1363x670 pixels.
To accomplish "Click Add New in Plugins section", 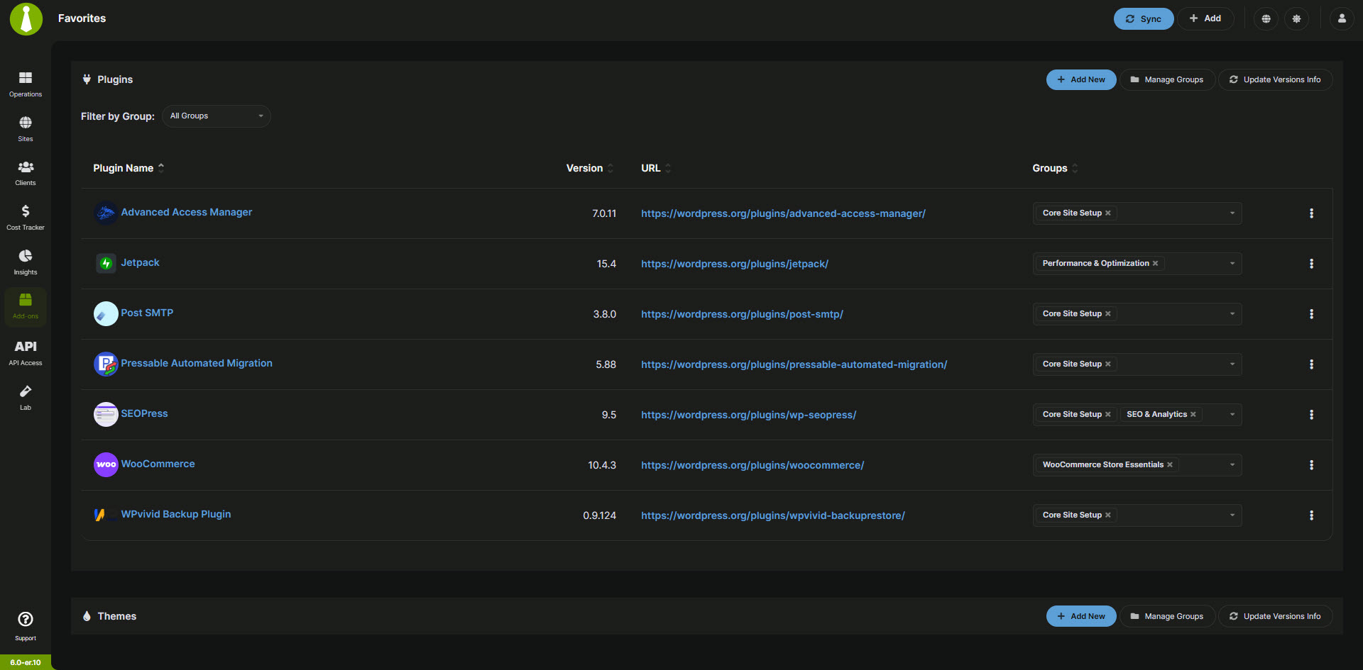I will point(1081,79).
